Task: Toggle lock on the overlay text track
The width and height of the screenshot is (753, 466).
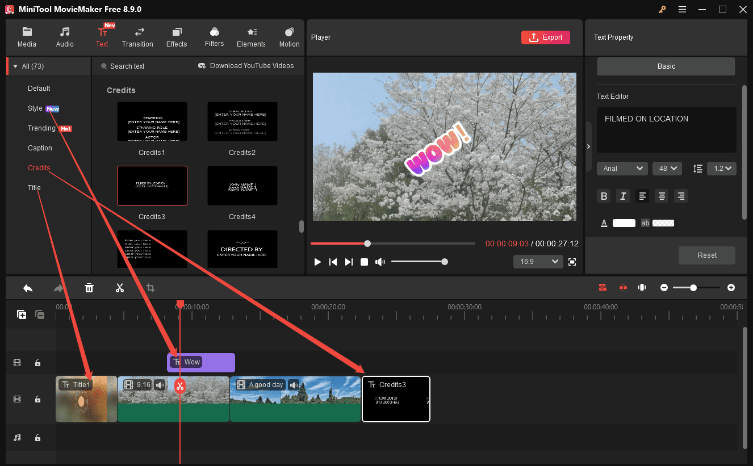Action: (x=37, y=363)
